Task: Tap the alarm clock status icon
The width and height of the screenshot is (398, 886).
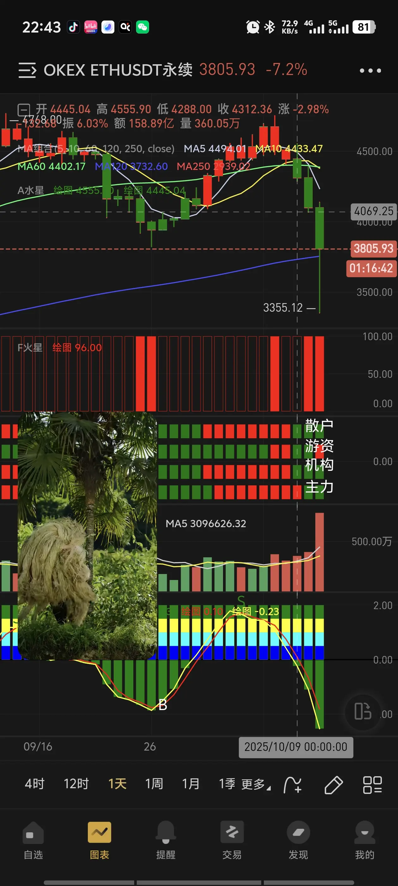Action: click(x=253, y=27)
